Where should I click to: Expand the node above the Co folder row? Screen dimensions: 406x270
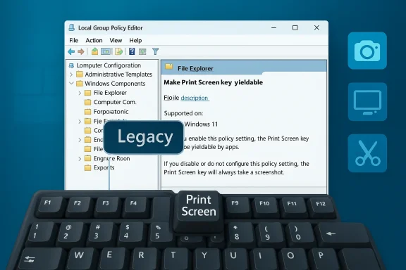[80, 121]
